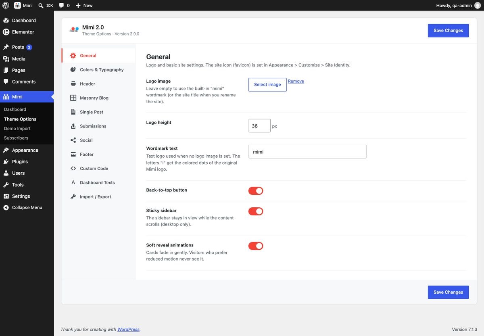Disable the Back-to-top button toggle
Screen dimensions: 484x336
pos(256,191)
